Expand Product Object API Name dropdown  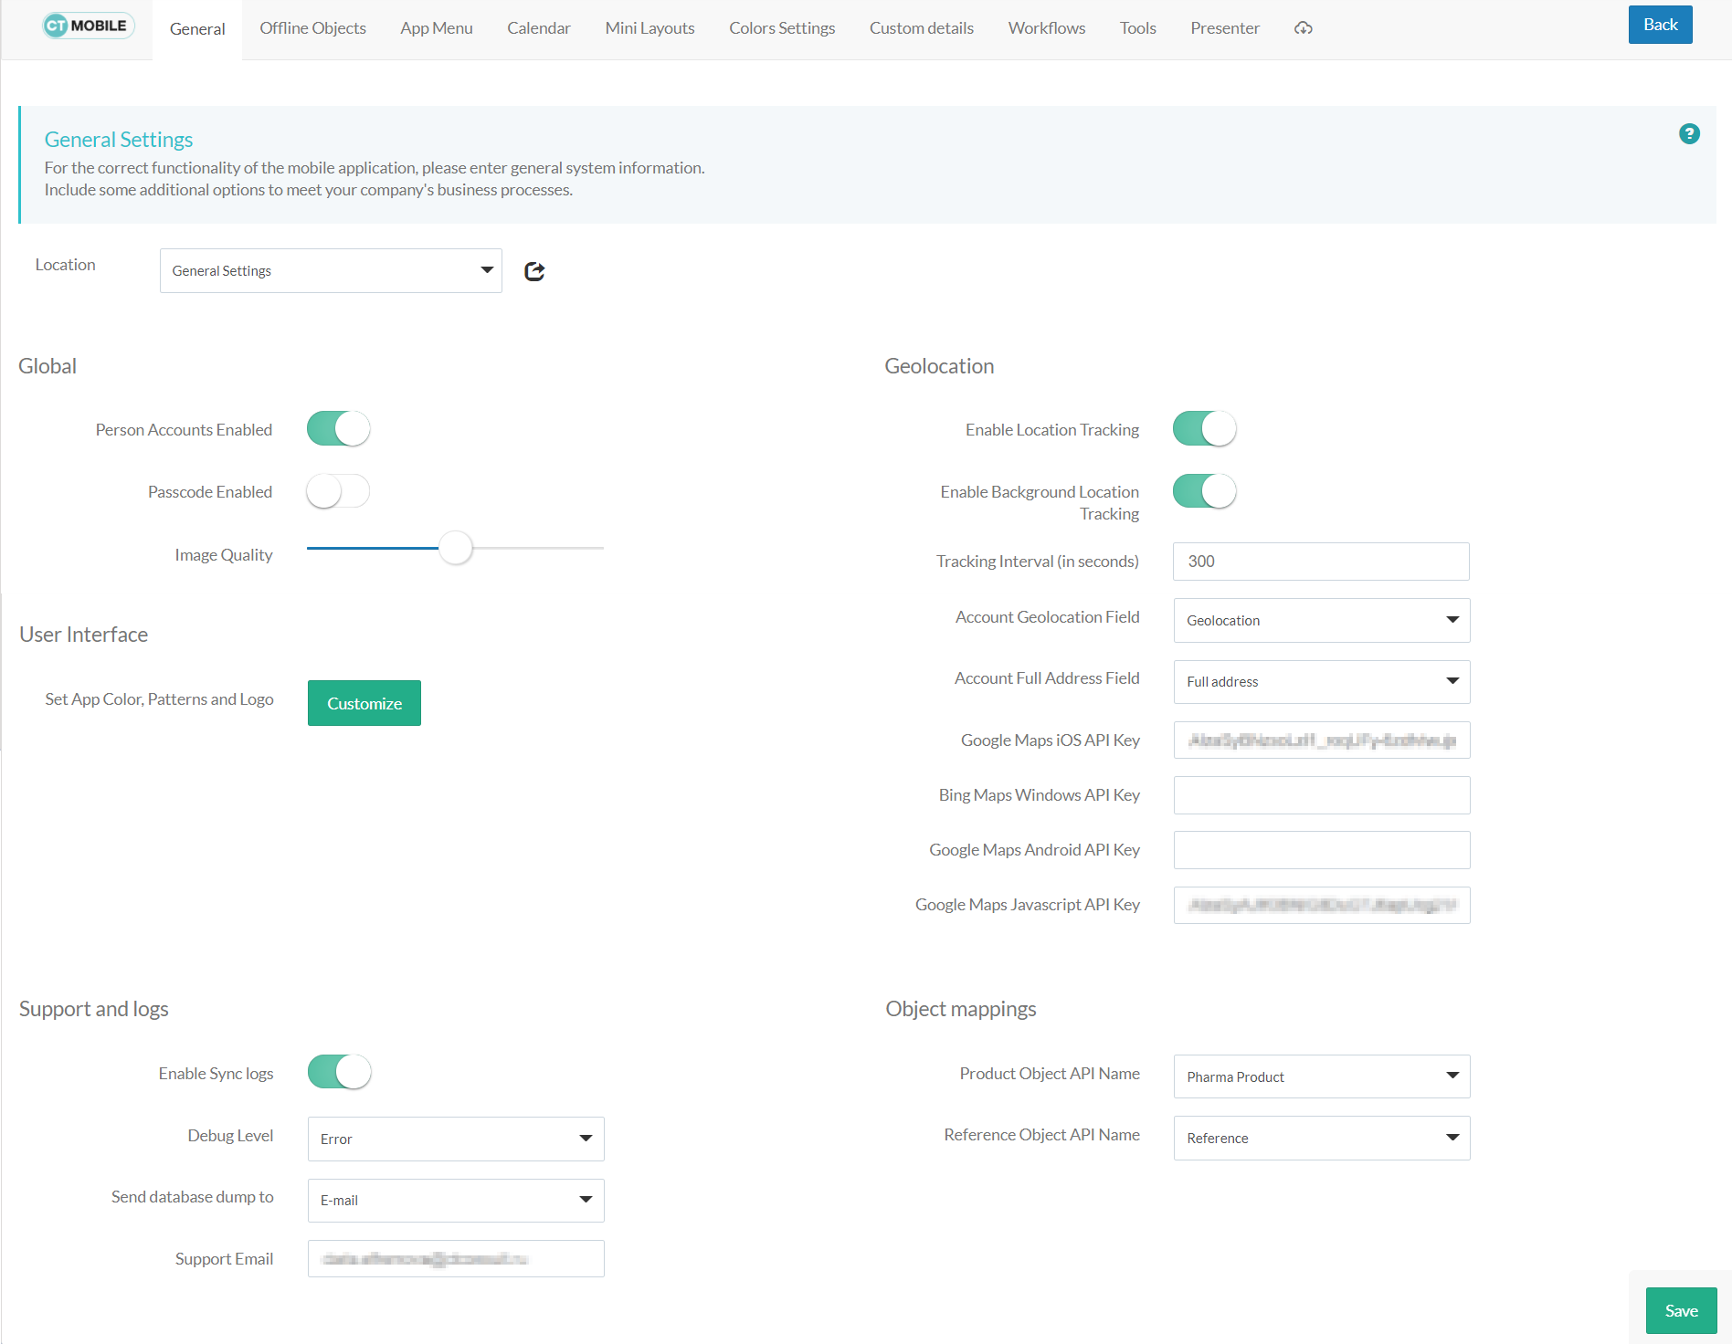click(x=1321, y=1076)
